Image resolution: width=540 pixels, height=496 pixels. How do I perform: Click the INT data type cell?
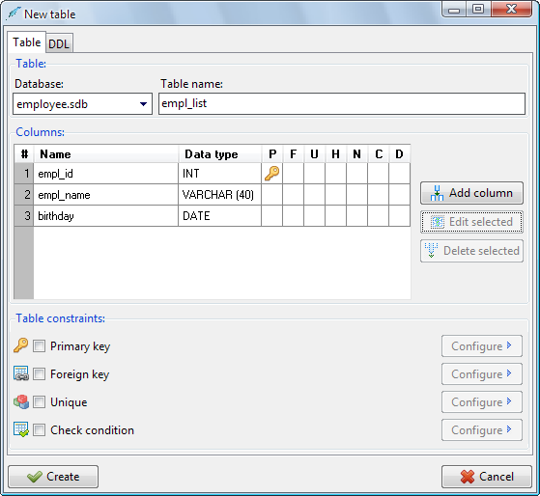219,174
